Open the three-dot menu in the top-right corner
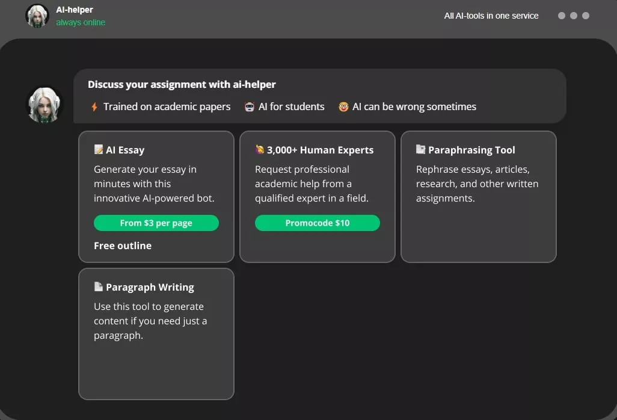Image resolution: width=617 pixels, height=420 pixels. [574, 16]
